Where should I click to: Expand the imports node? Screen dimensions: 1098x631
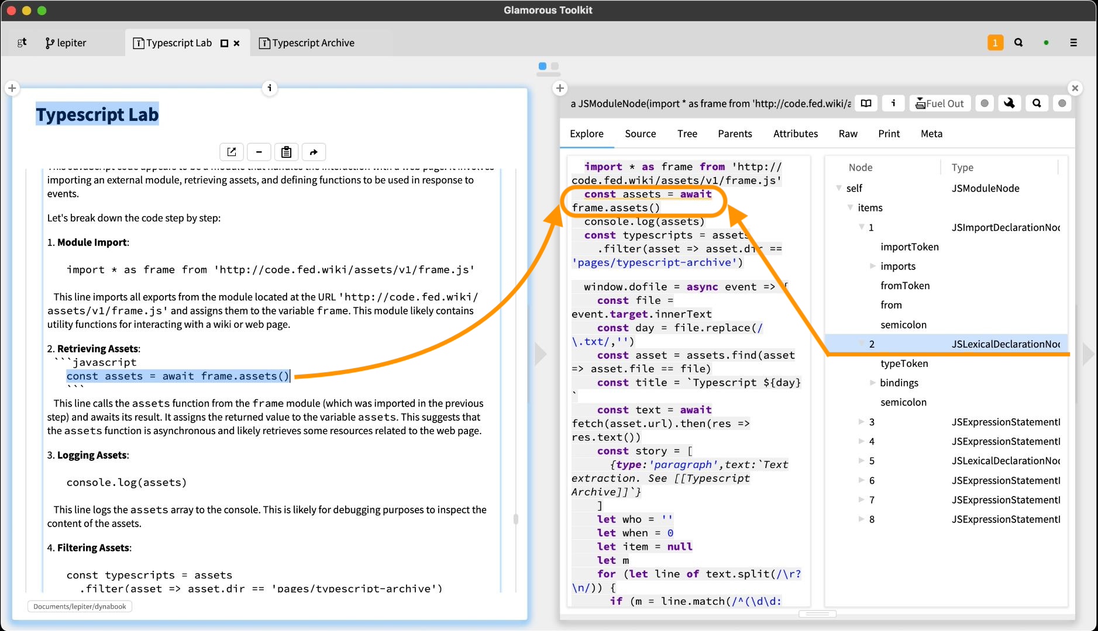click(872, 266)
